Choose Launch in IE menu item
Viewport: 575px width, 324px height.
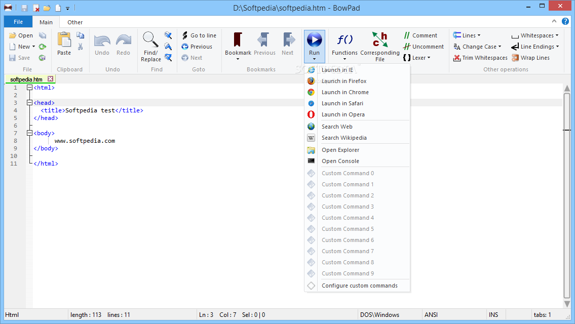point(357,70)
